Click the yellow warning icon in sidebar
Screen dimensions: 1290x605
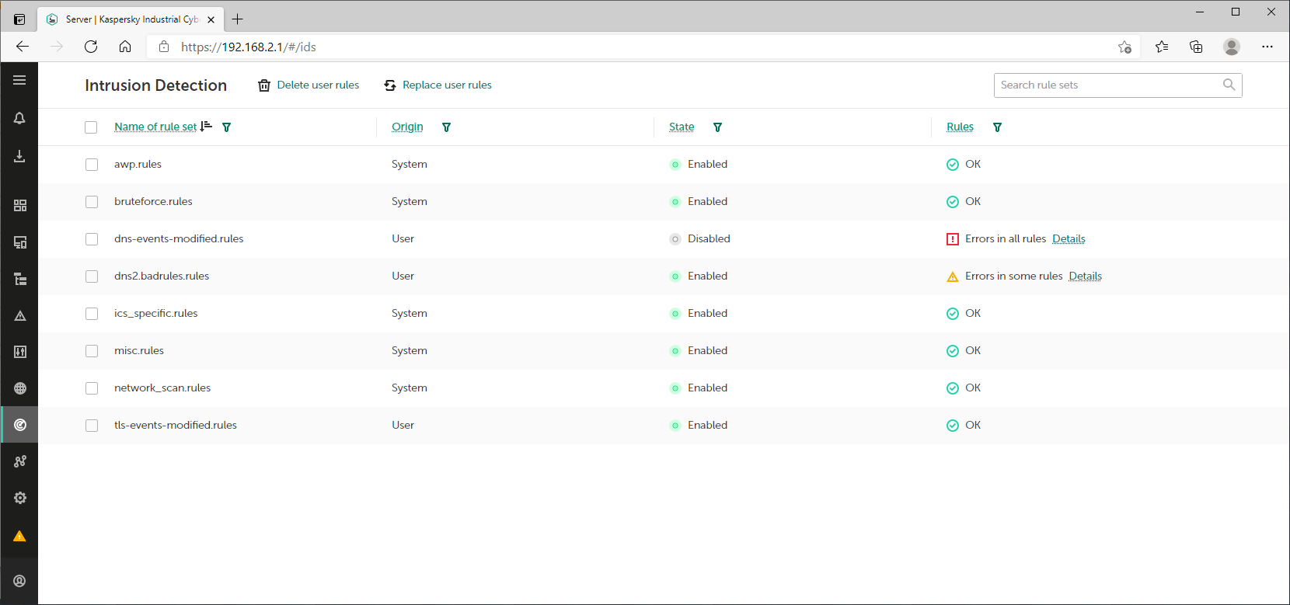coord(20,536)
